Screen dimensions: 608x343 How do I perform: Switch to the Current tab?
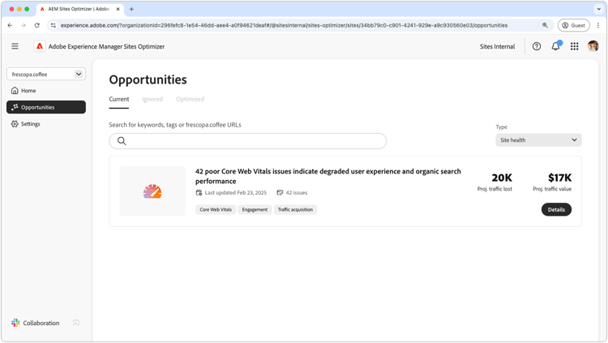point(118,99)
